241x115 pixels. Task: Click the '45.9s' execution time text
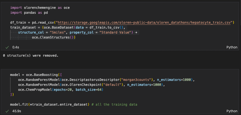(17, 111)
